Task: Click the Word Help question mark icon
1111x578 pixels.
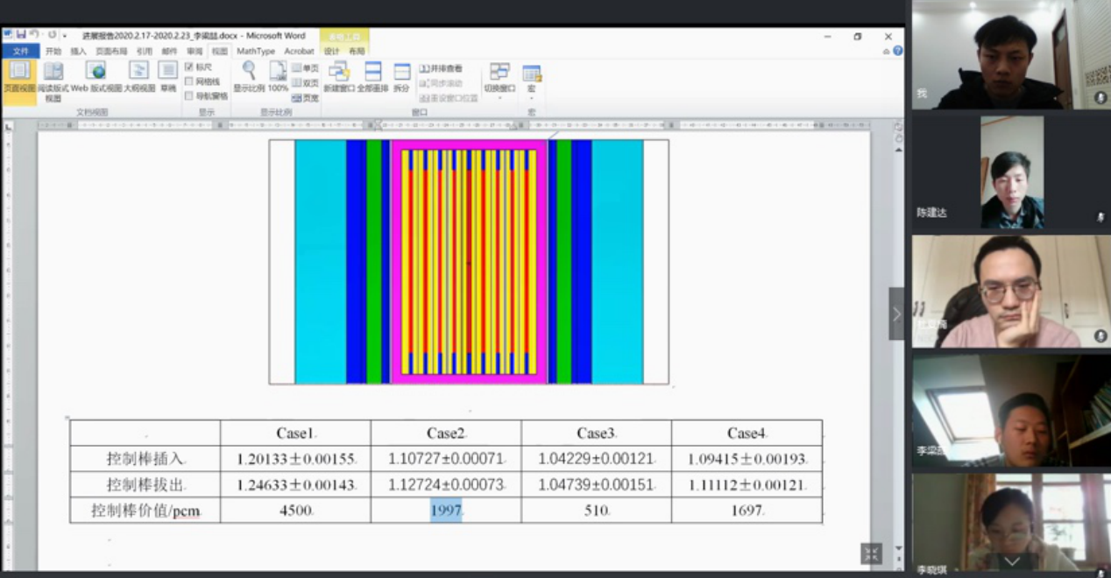Action: [897, 51]
